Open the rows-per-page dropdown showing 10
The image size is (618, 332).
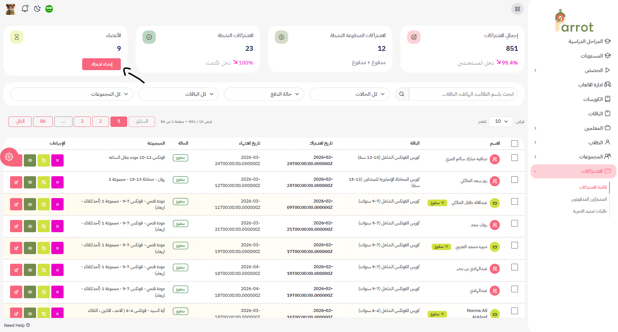[501, 121]
